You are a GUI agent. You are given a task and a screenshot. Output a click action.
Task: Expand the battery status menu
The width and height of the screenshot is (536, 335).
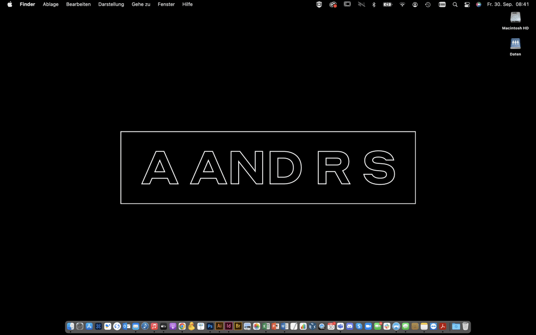387,4
